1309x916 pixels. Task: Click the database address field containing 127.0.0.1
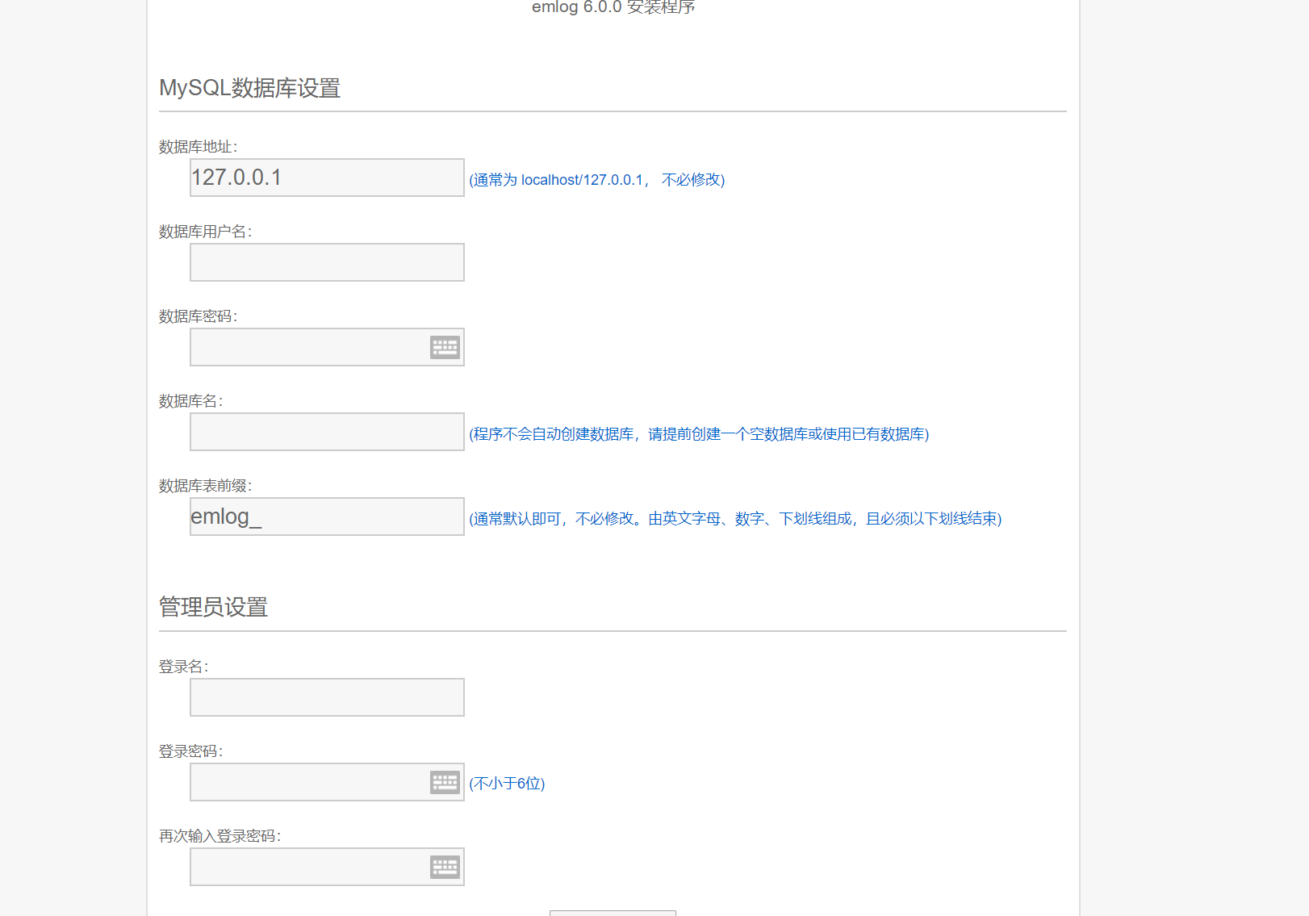327,178
